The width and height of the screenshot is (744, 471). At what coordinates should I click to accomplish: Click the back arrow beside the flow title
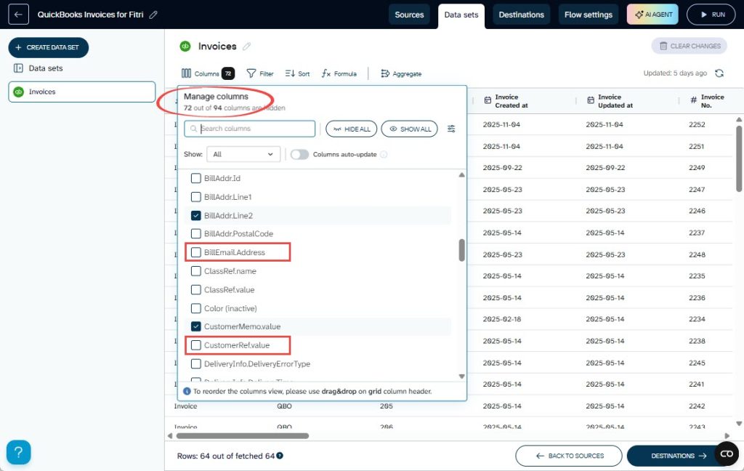[x=17, y=14]
